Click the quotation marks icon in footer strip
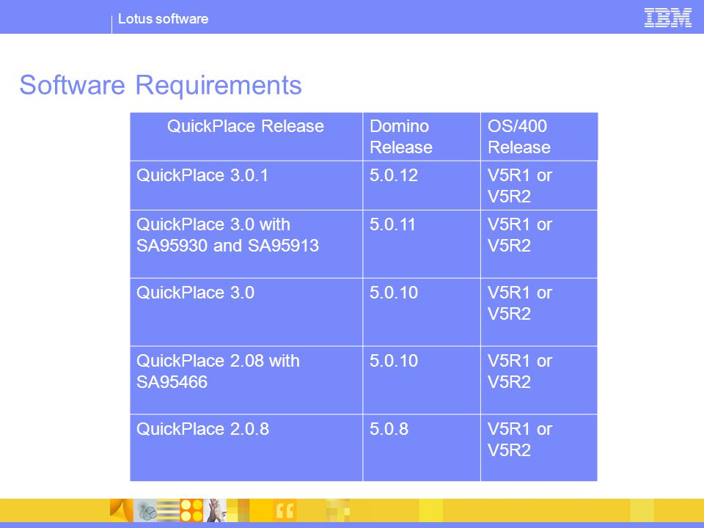Image resolution: width=704 pixels, height=528 pixels. [285, 510]
